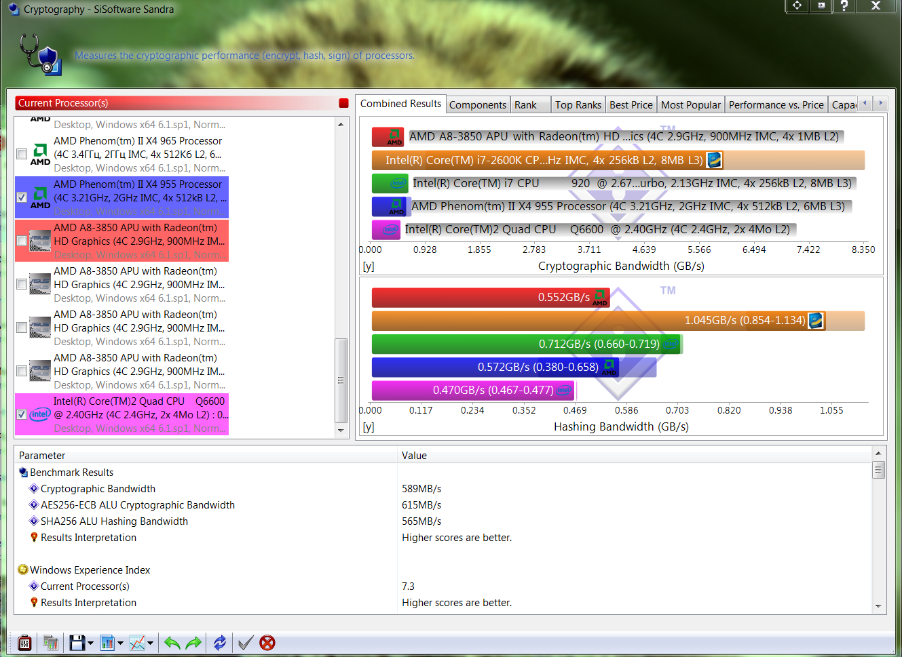Click the Value column header

[635, 456]
